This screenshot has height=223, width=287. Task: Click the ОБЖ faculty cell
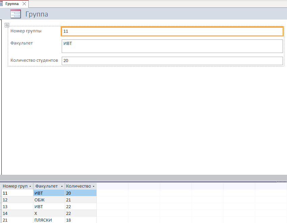49,200
